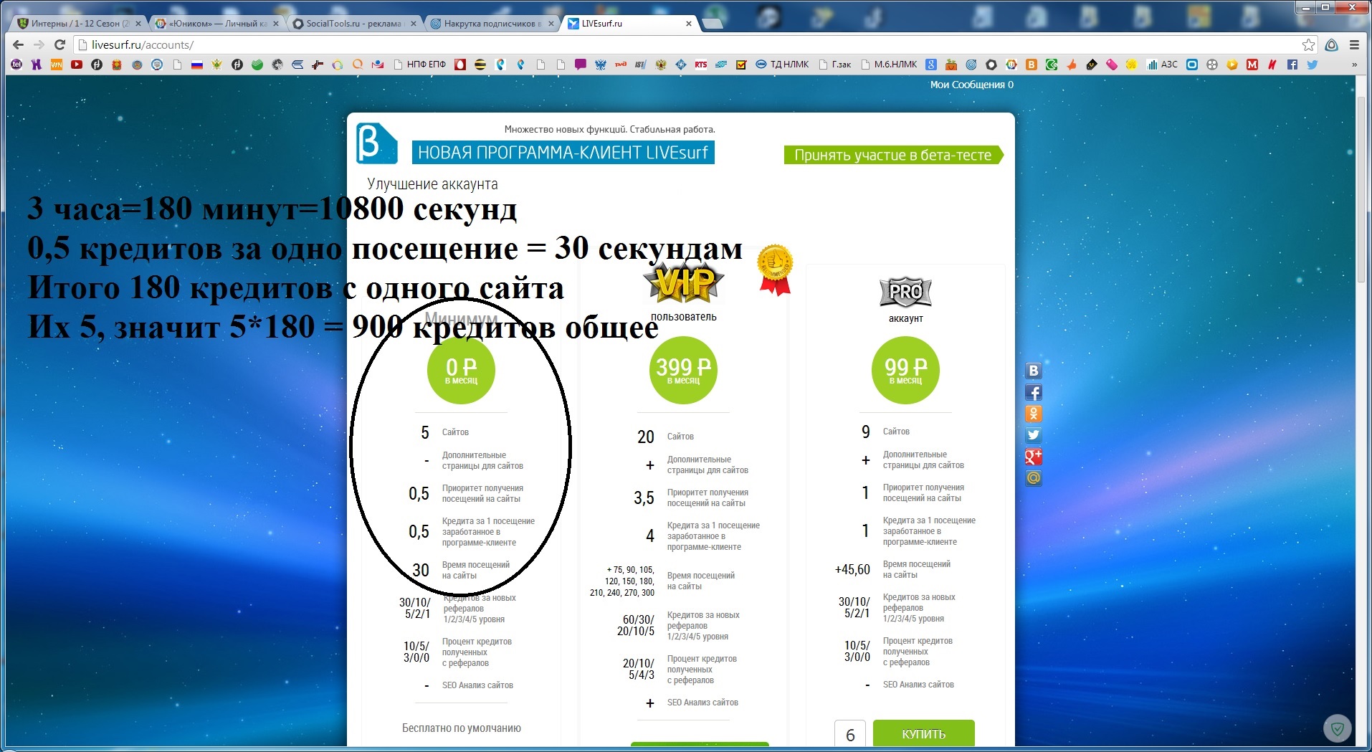
Task: Close the Накрутка подписчиков tab
Action: click(551, 24)
